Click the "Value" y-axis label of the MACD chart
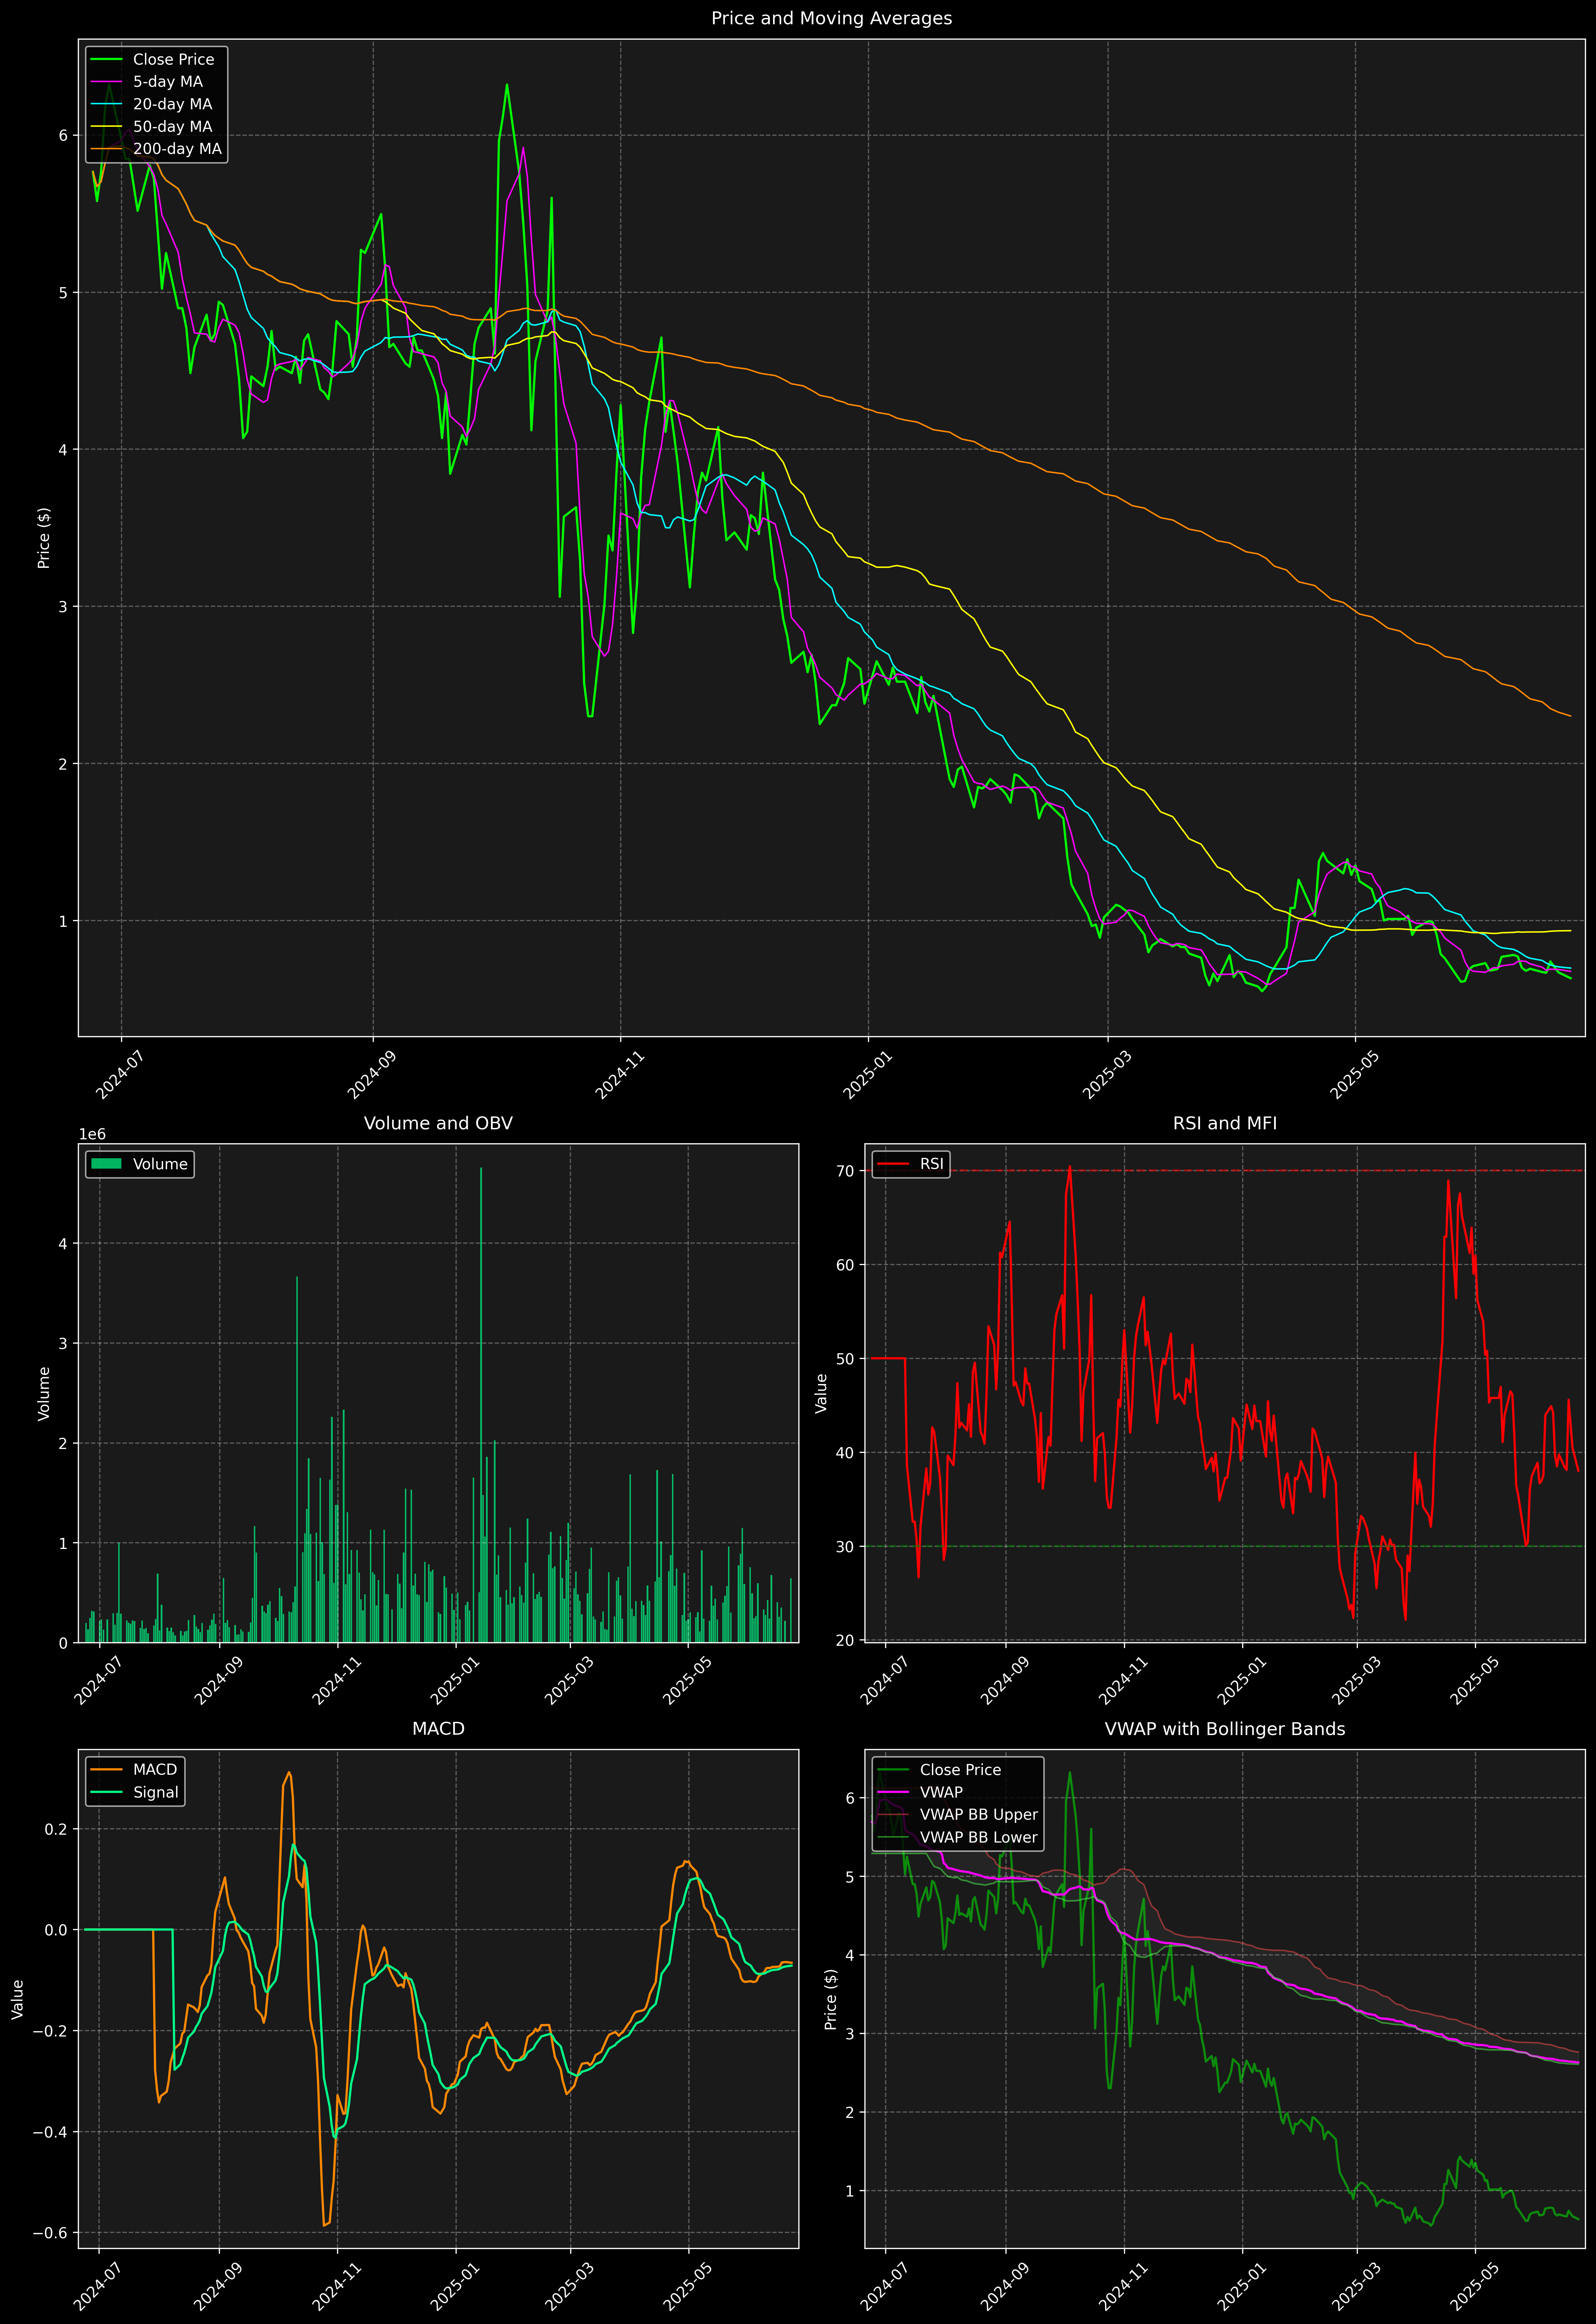Image resolution: width=1596 pixels, height=2324 pixels. [x=17, y=1999]
